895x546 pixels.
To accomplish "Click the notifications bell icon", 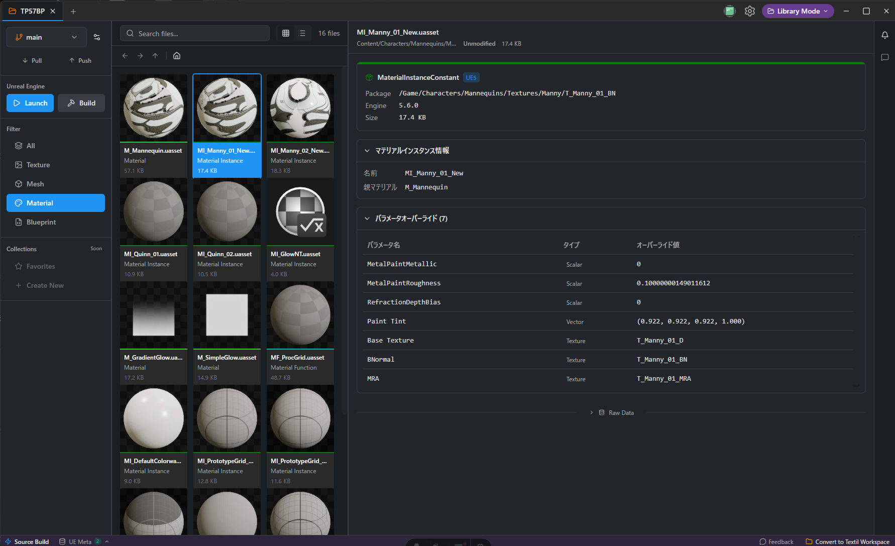I will (x=884, y=35).
